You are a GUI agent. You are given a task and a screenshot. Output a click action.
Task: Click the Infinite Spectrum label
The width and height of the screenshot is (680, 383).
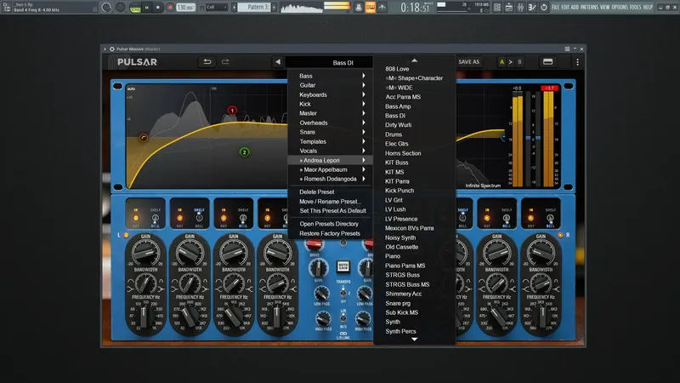(483, 186)
